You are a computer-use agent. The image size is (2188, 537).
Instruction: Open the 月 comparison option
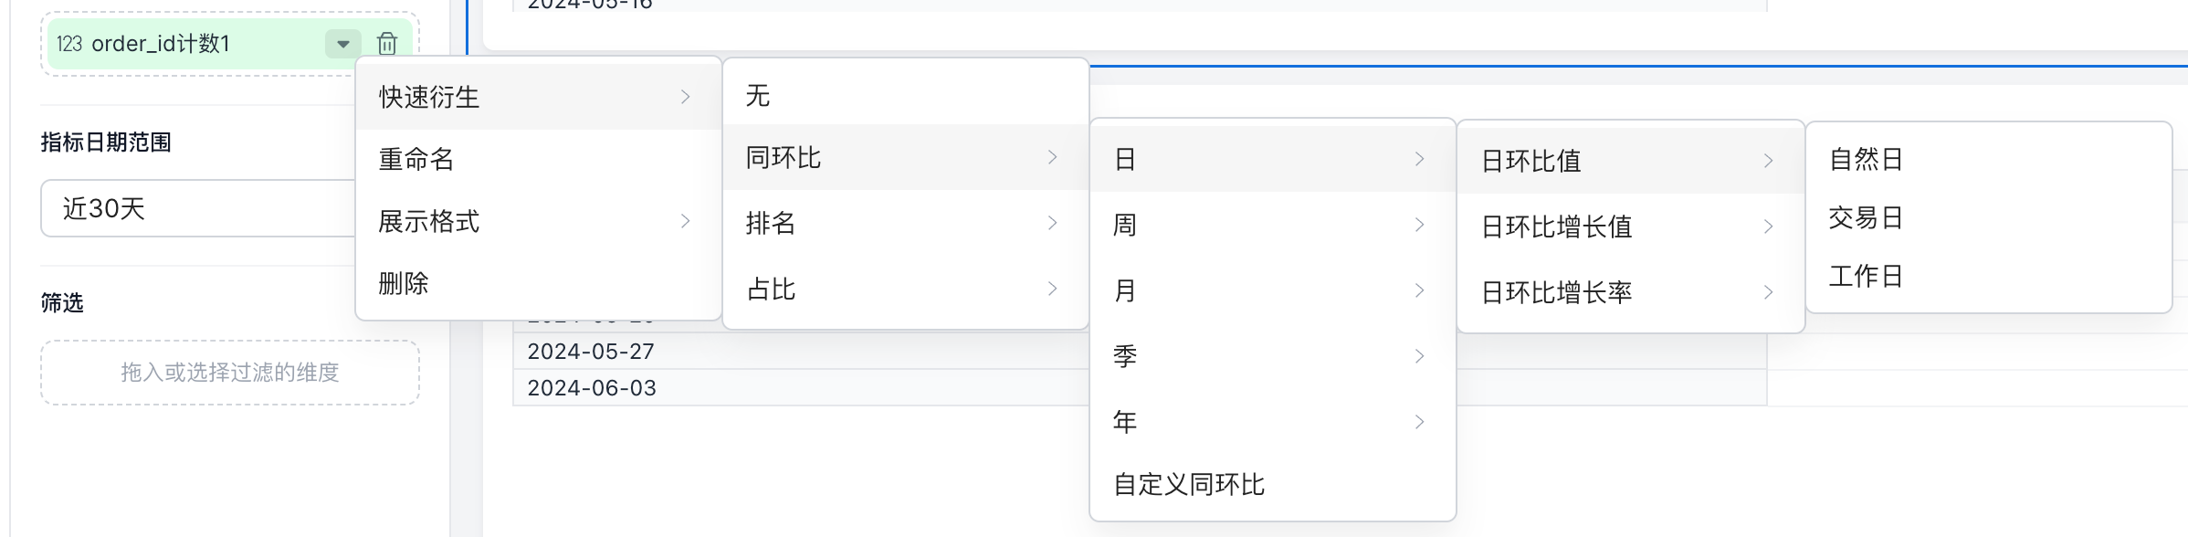pyautogui.click(x=1271, y=290)
